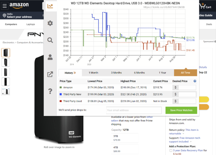Click the Sponsored label
The image size is (216, 155).
point(208,42)
